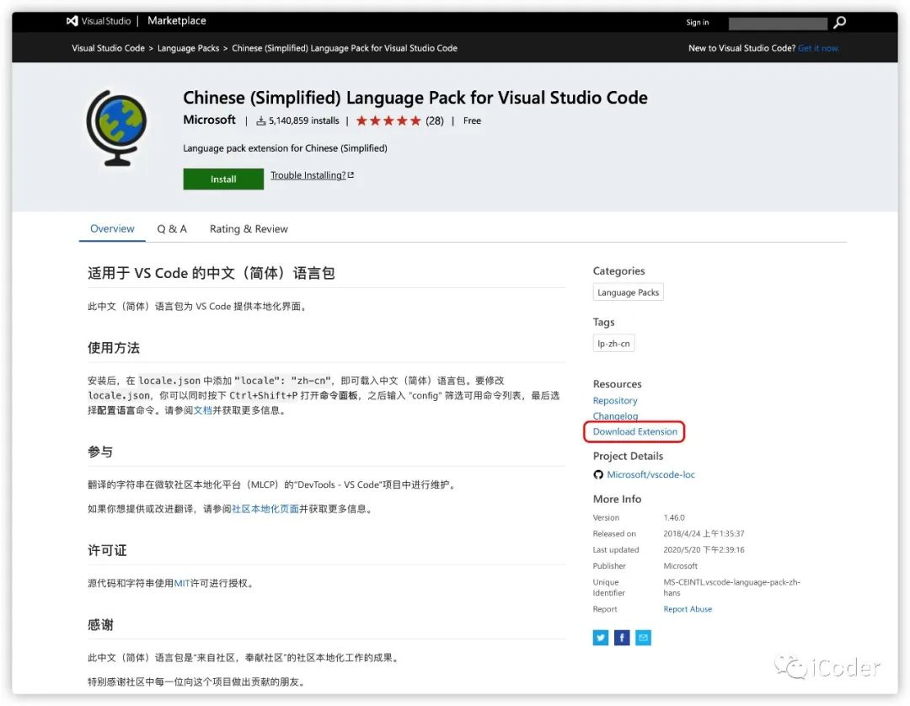
Task: Click the five-star rating icons
Action: (388, 120)
